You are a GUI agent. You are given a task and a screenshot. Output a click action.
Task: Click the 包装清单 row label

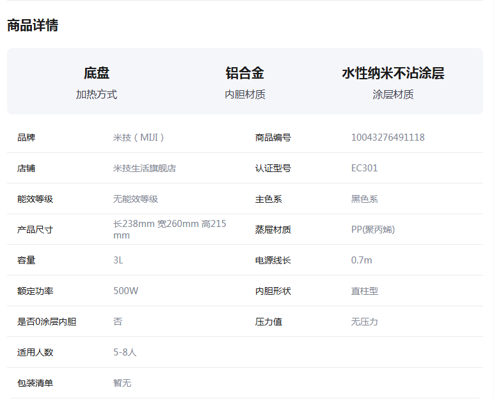35,383
